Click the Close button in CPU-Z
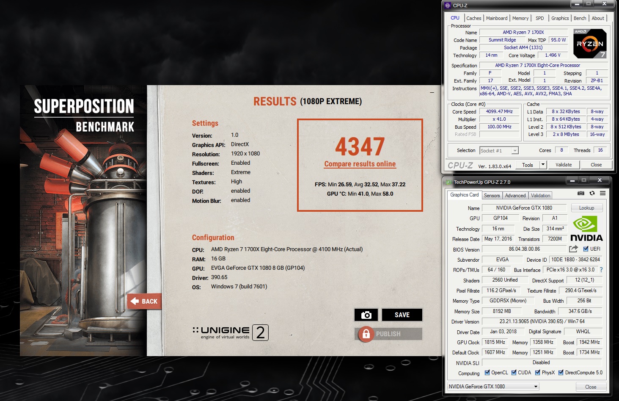Image resolution: width=619 pixels, height=401 pixels. [x=596, y=165]
